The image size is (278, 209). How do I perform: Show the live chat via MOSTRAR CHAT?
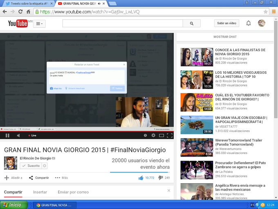point(225,37)
